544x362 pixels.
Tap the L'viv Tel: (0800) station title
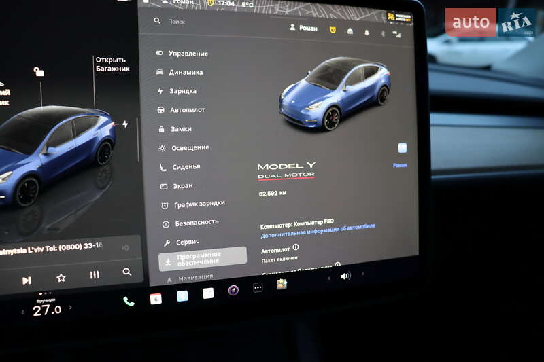coord(52,249)
